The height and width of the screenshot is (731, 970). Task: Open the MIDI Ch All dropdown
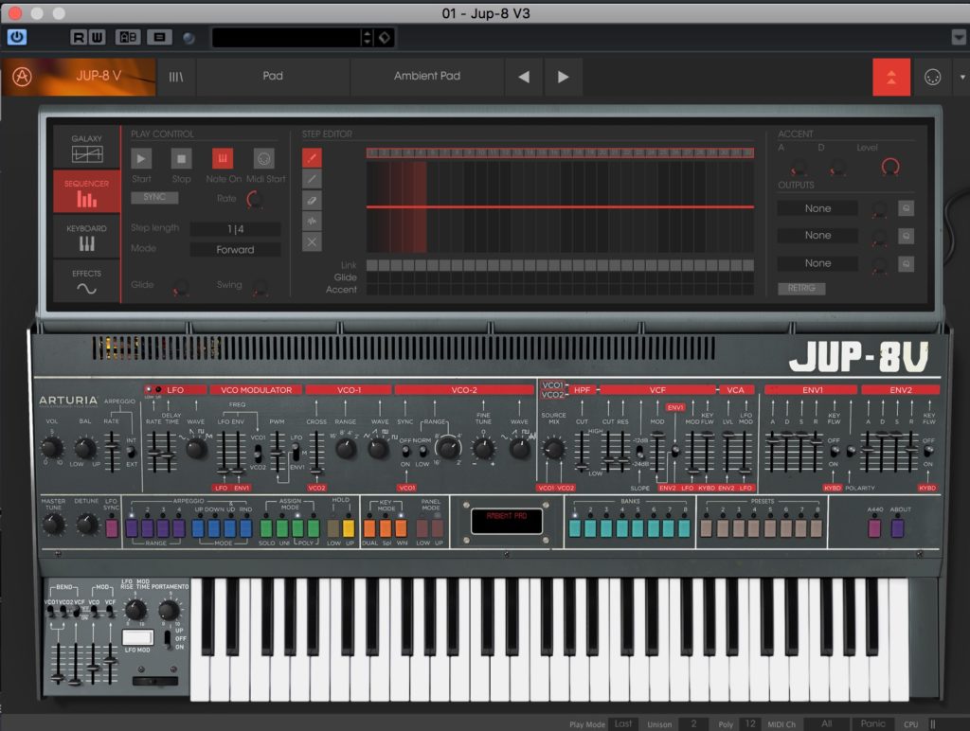click(826, 723)
